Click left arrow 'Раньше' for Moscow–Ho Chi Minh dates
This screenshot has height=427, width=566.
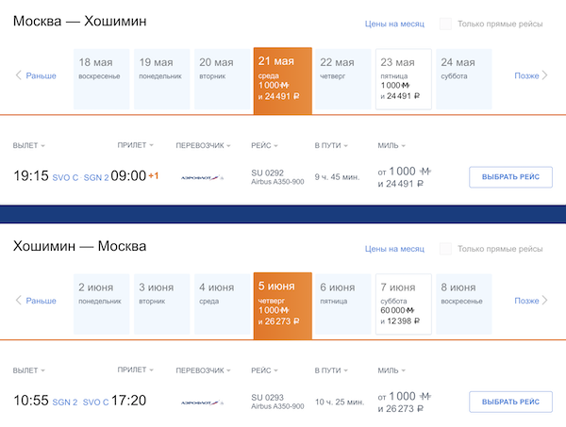pyautogui.click(x=36, y=75)
